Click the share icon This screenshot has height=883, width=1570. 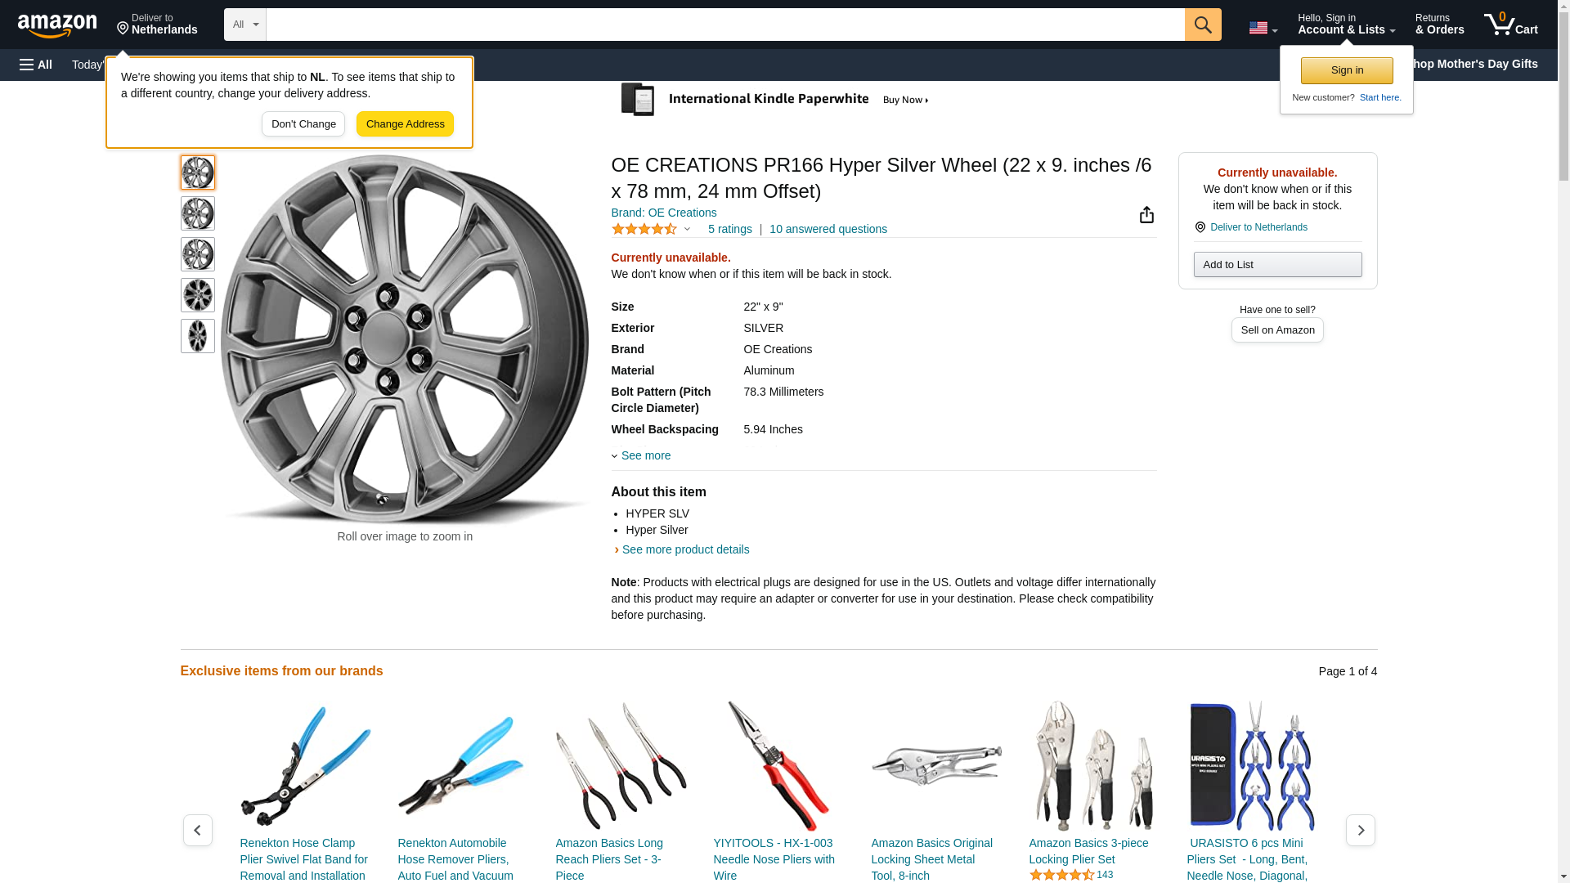click(1146, 215)
